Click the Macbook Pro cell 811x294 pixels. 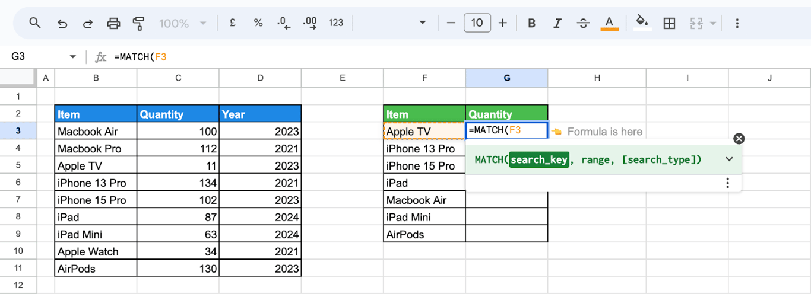coord(96,148)
